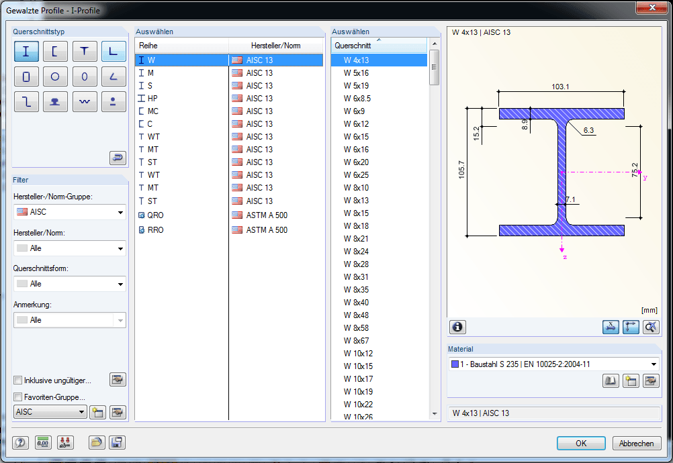Show cross-section info with the i icon

(457, 327)
